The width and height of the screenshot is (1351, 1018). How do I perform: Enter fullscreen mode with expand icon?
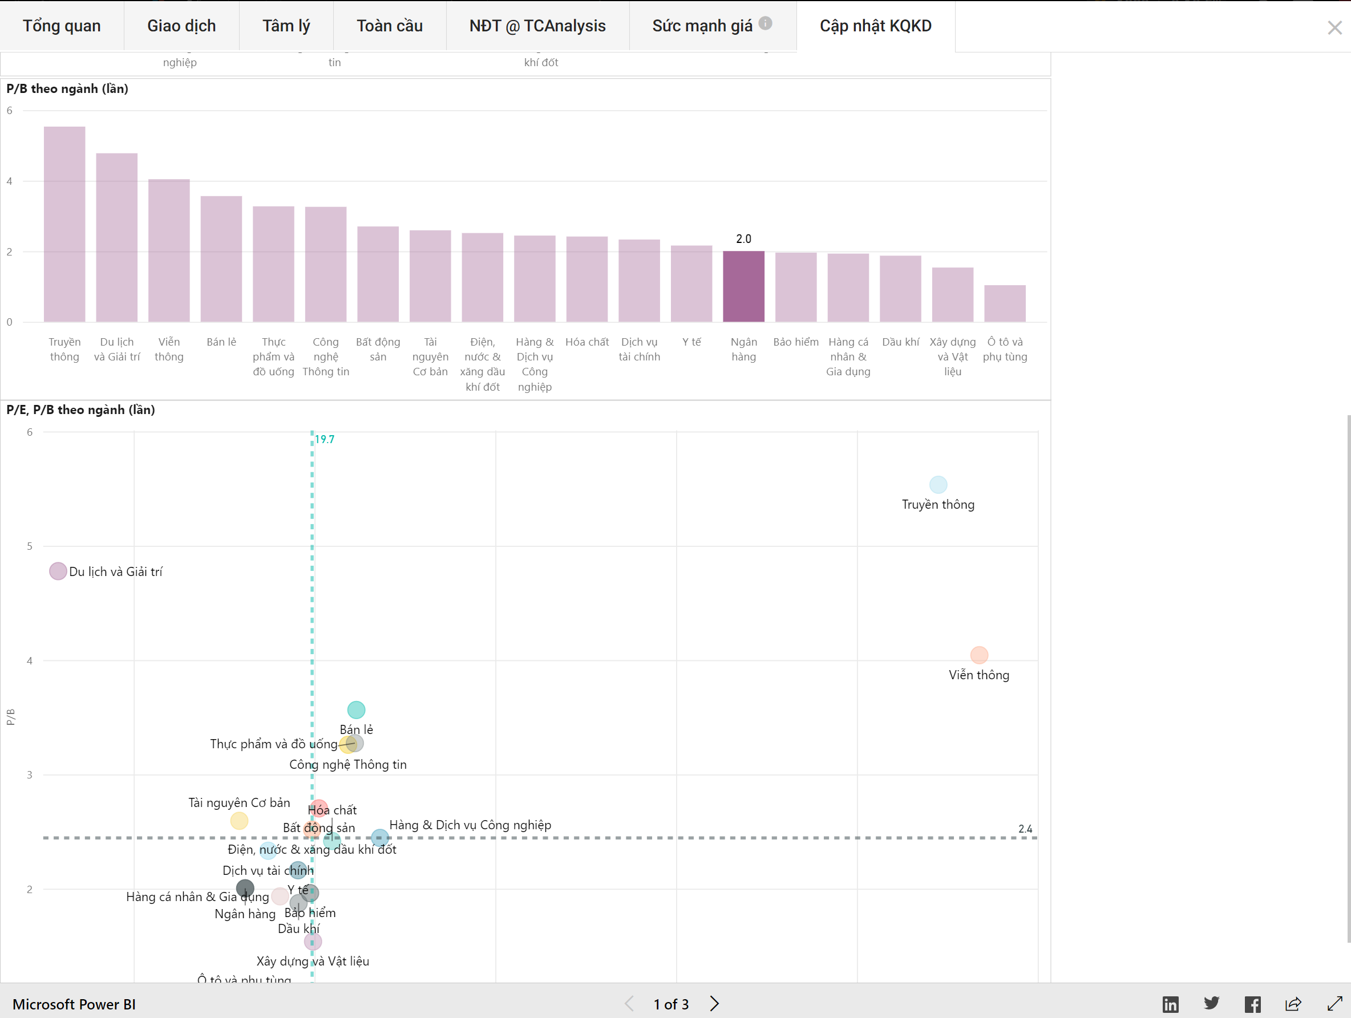[x=1335, y=1003]
